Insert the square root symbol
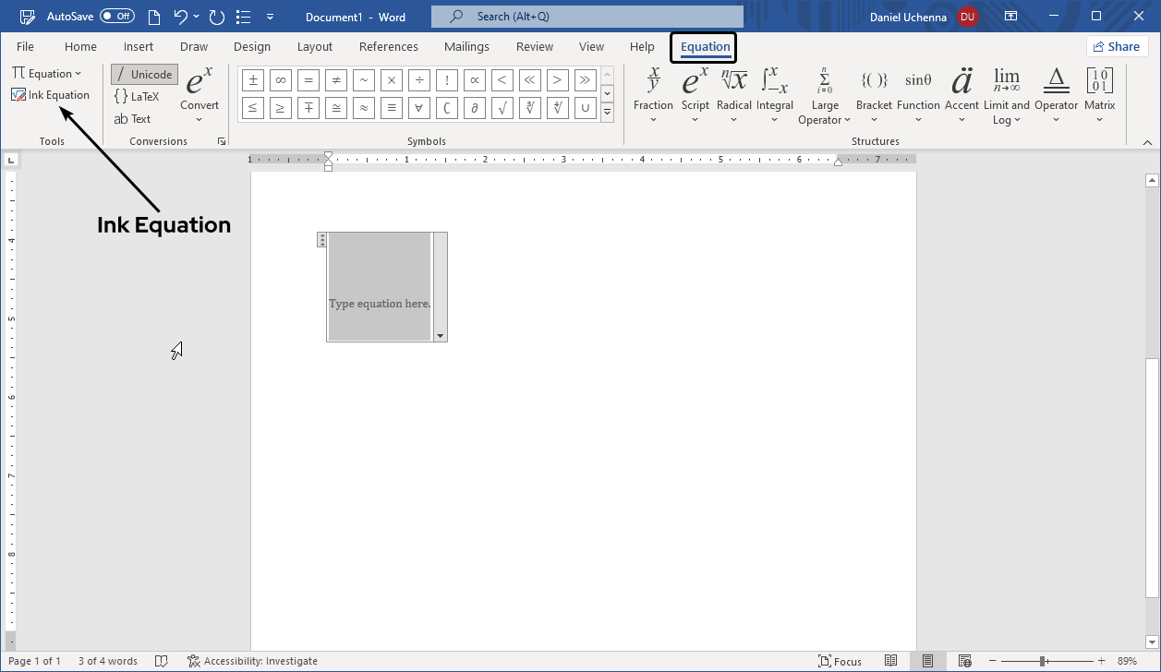1161x672 pixels. point(502,108)
